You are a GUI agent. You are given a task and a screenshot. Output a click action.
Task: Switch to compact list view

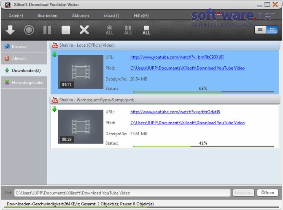(260, 29)
